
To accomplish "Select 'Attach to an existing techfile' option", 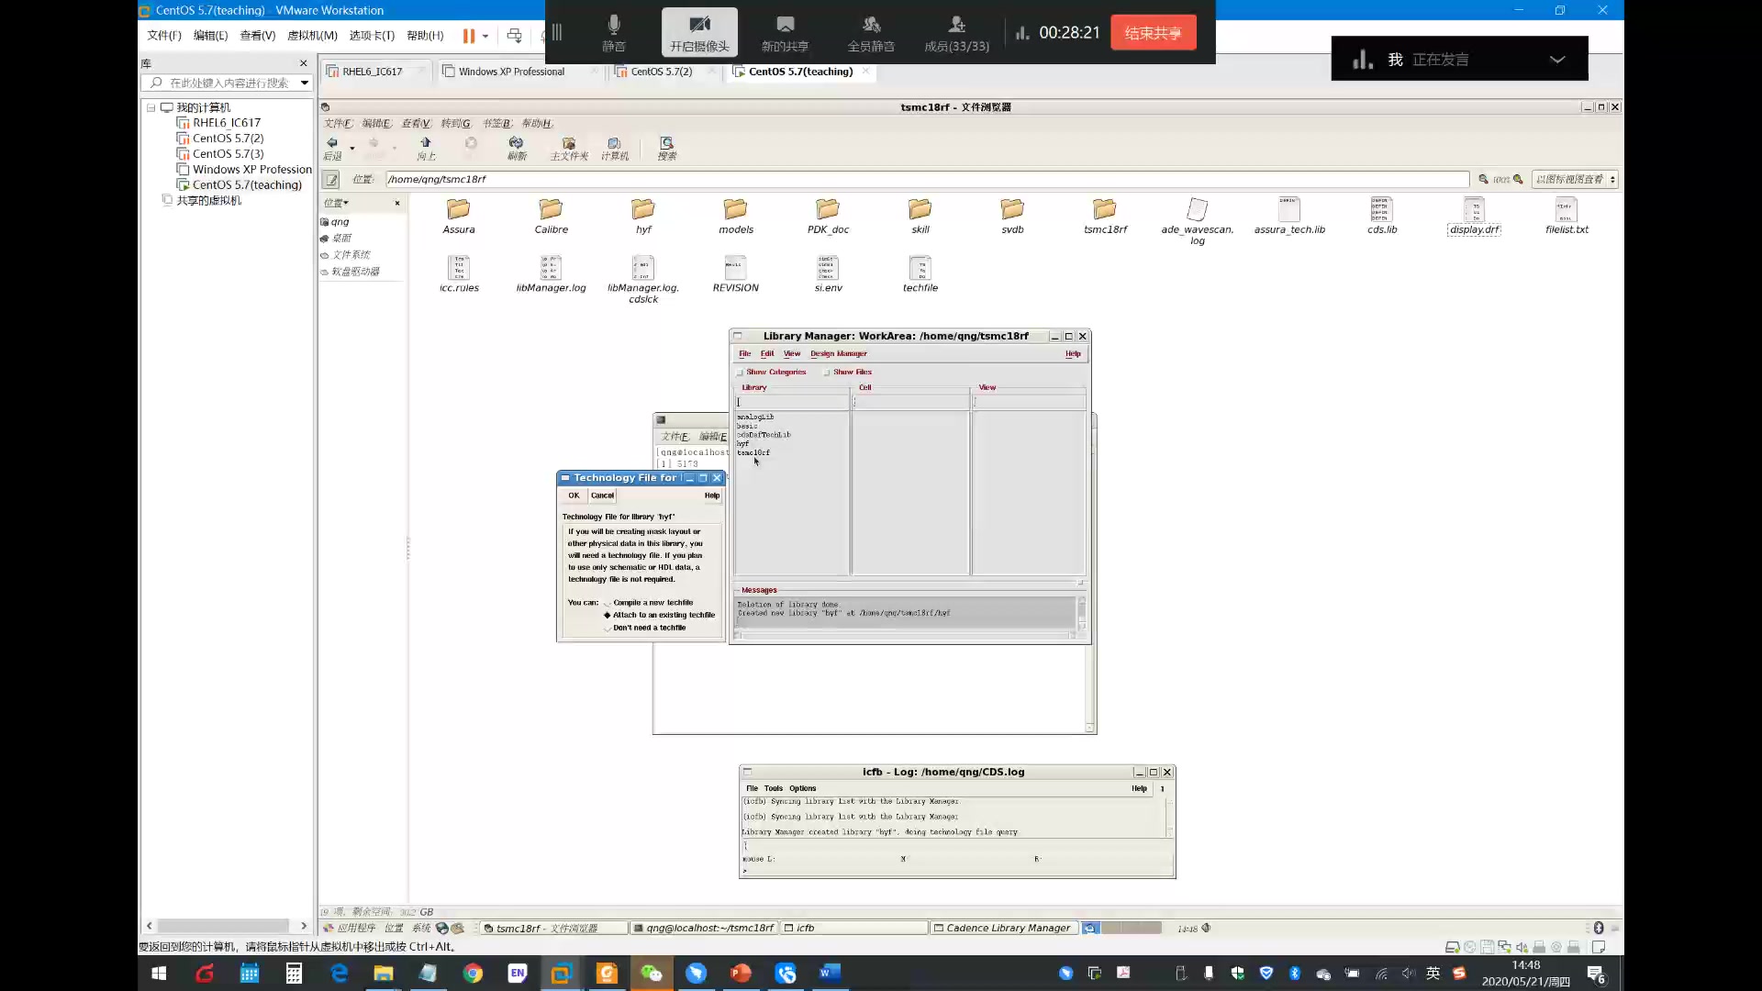I will (x=607, y=616).
